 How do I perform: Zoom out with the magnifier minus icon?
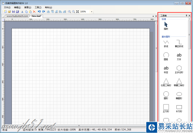point(74,11)
